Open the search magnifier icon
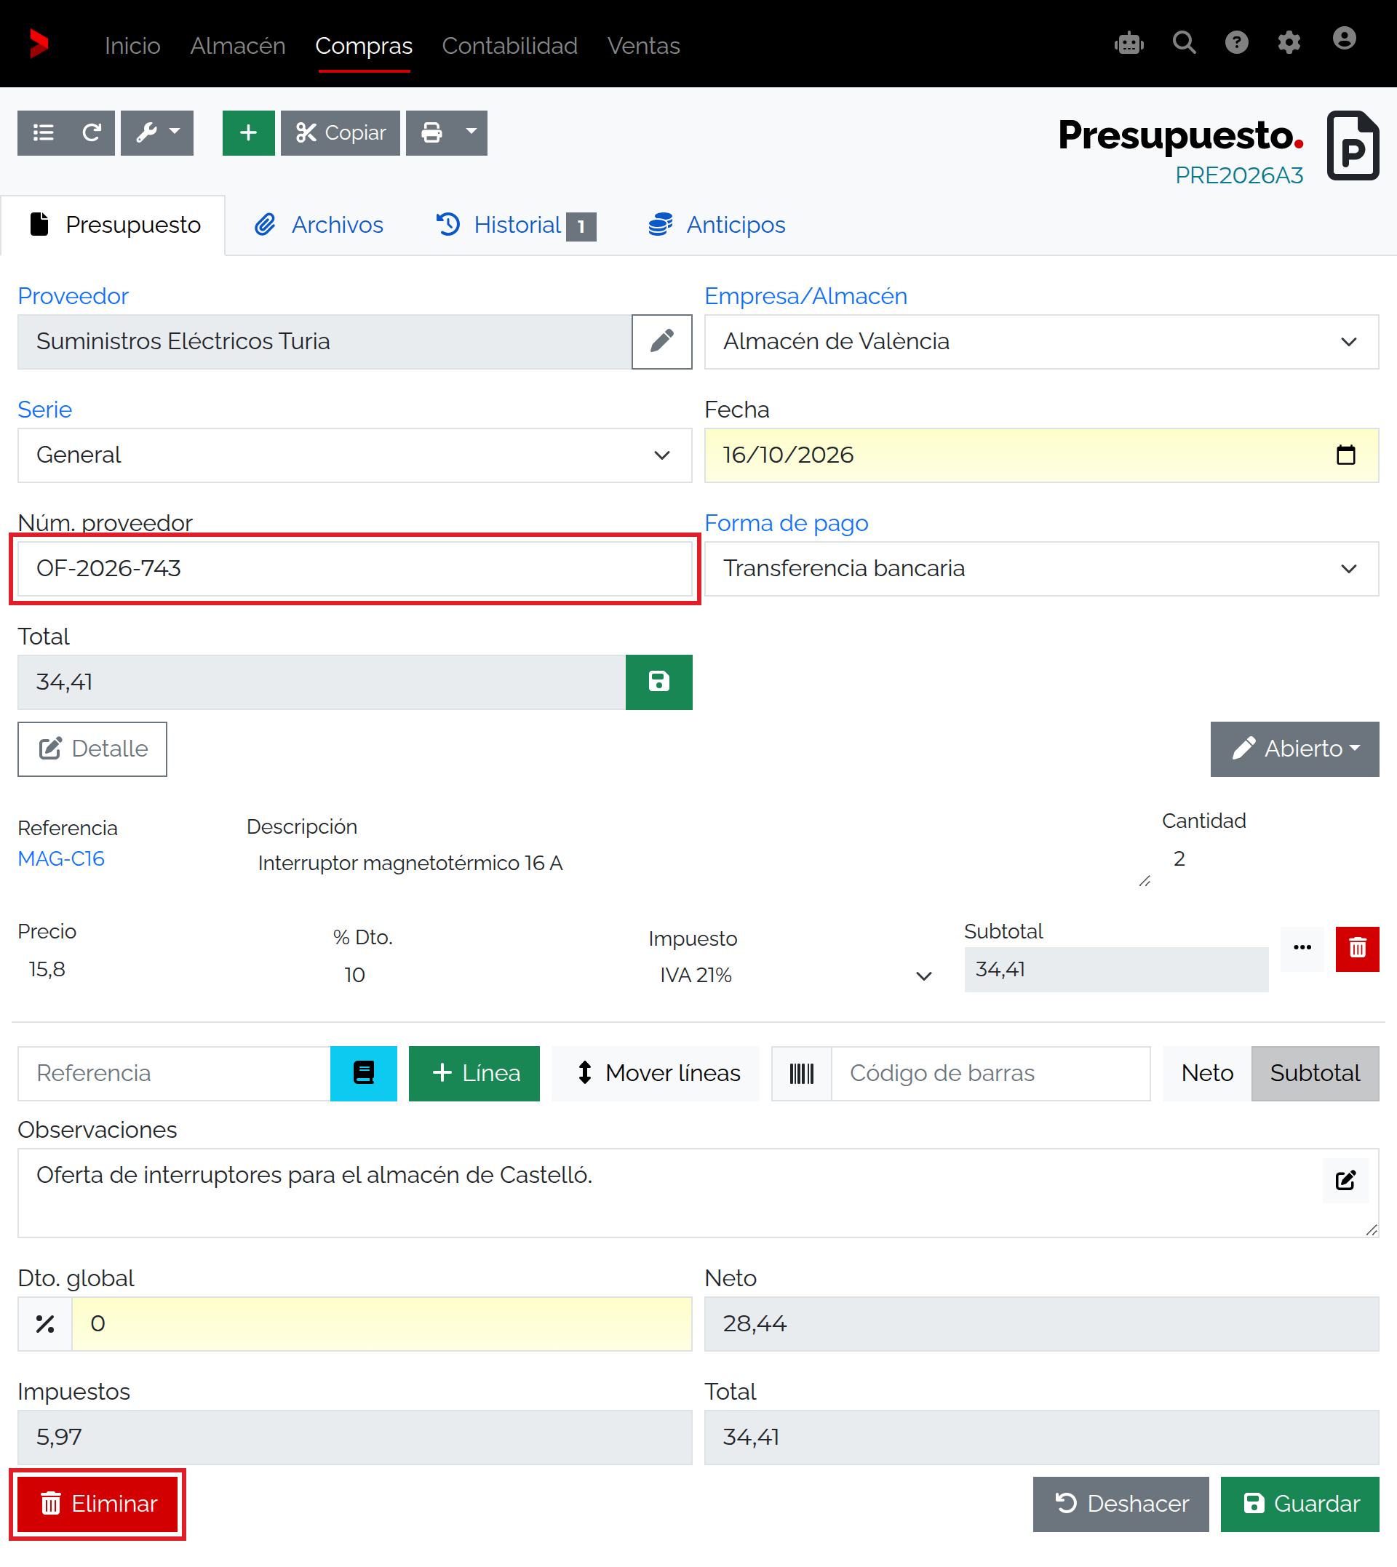The image size is (1397, 1567). 1184,43
